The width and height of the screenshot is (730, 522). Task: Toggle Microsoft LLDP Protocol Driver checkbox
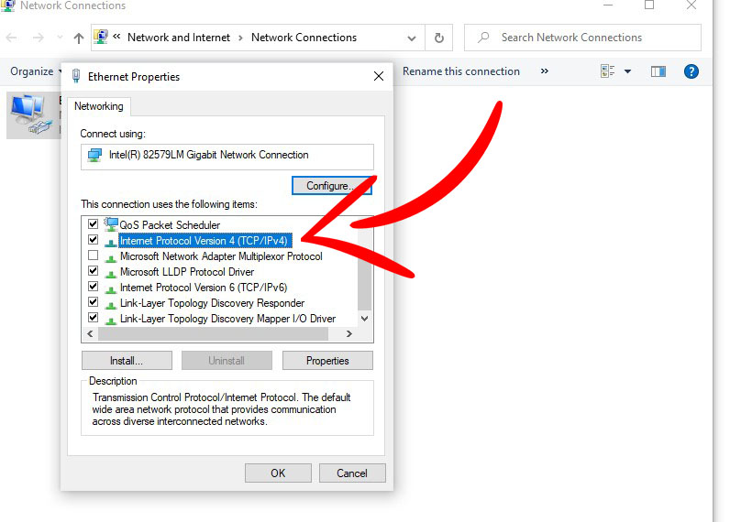(94, 270)
